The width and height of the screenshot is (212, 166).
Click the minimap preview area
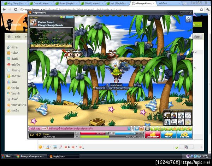tap(52, 38)
